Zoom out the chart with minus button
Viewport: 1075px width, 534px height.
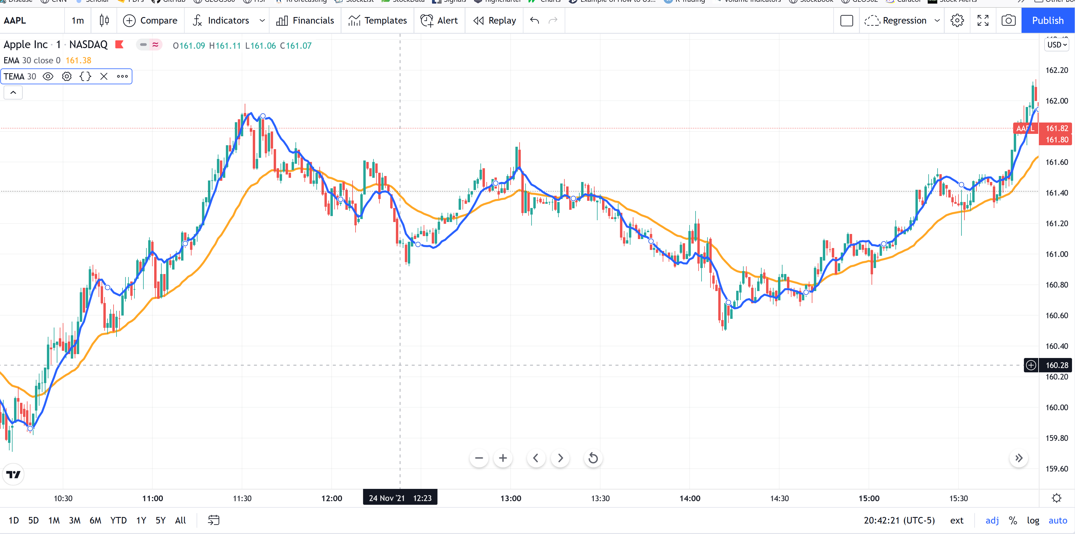pos(479,458)
